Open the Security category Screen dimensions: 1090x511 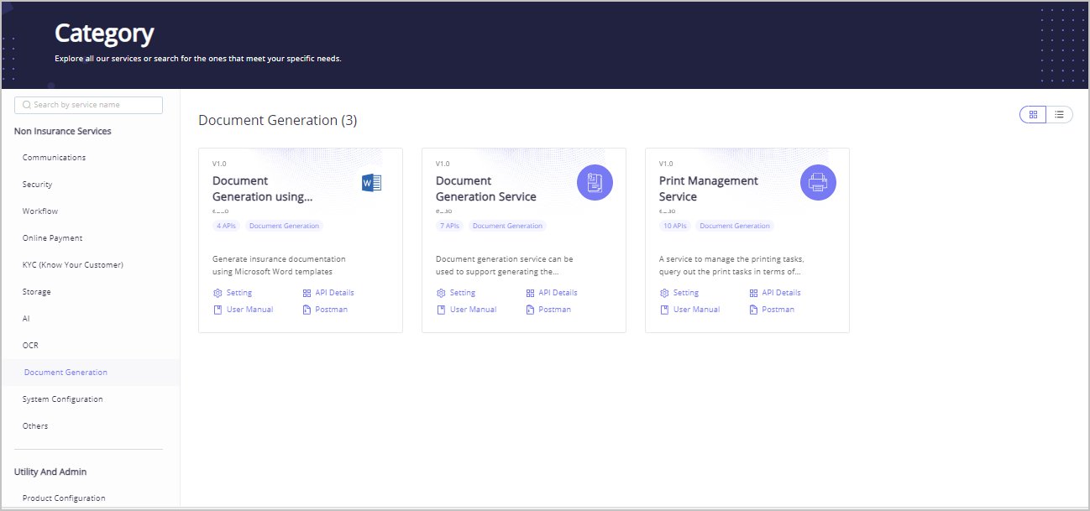click(x=37, y=185)
